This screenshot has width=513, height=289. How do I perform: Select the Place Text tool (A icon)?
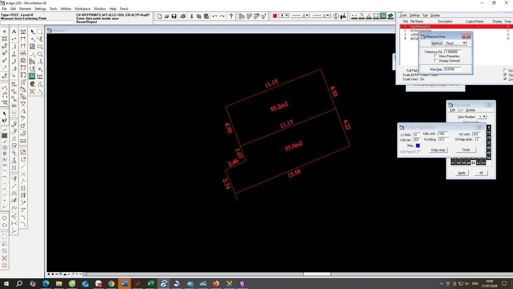pyautogui.click(x=14, y=32)
